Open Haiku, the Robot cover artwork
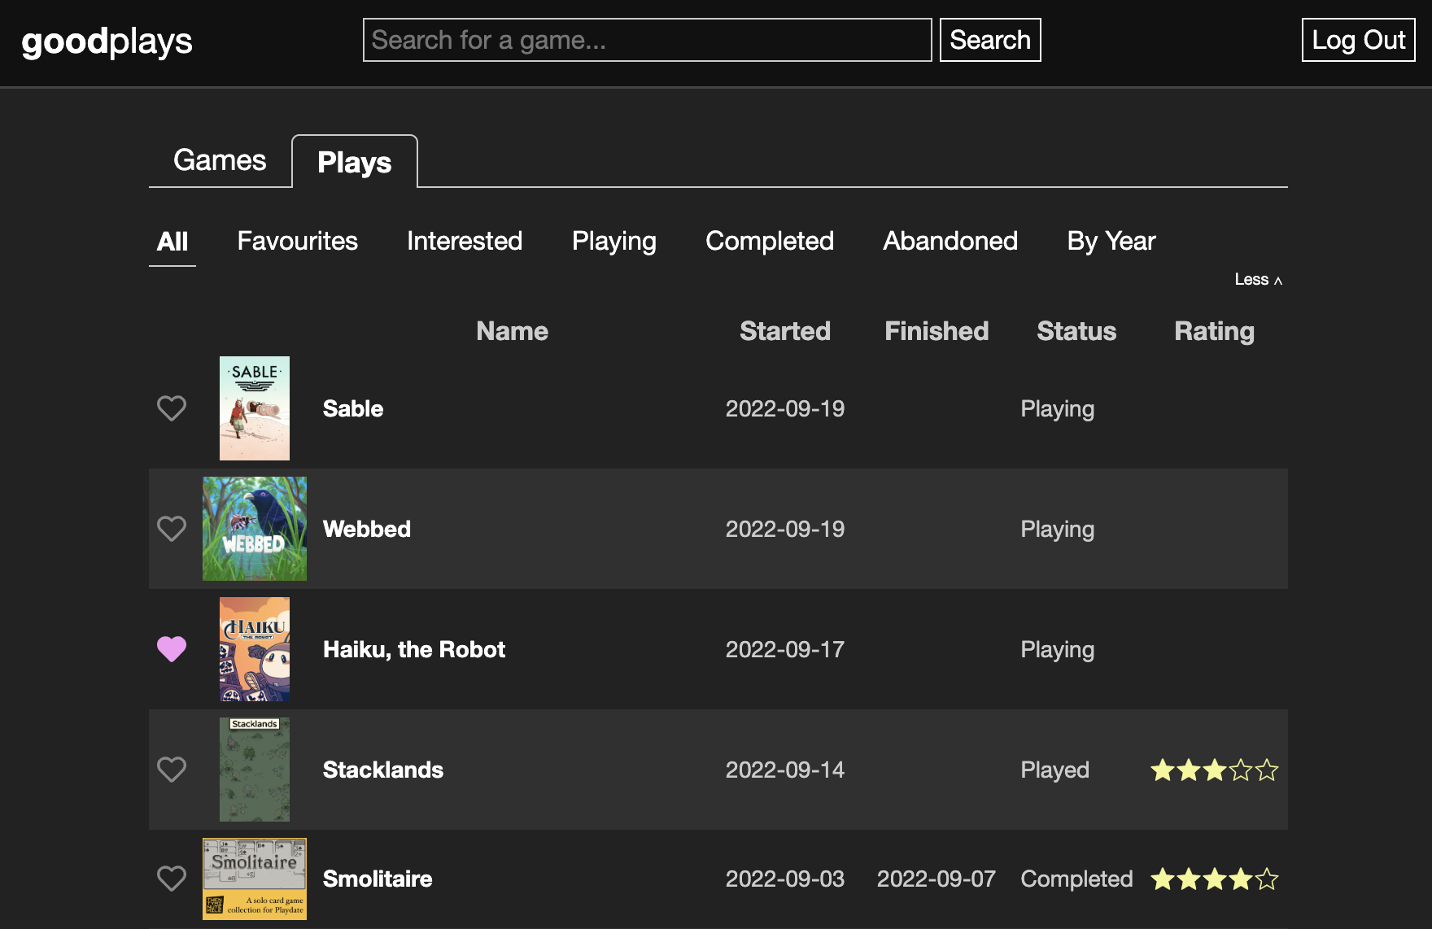The height and width of the screenshot is (929, 1432). coord(255,649)
